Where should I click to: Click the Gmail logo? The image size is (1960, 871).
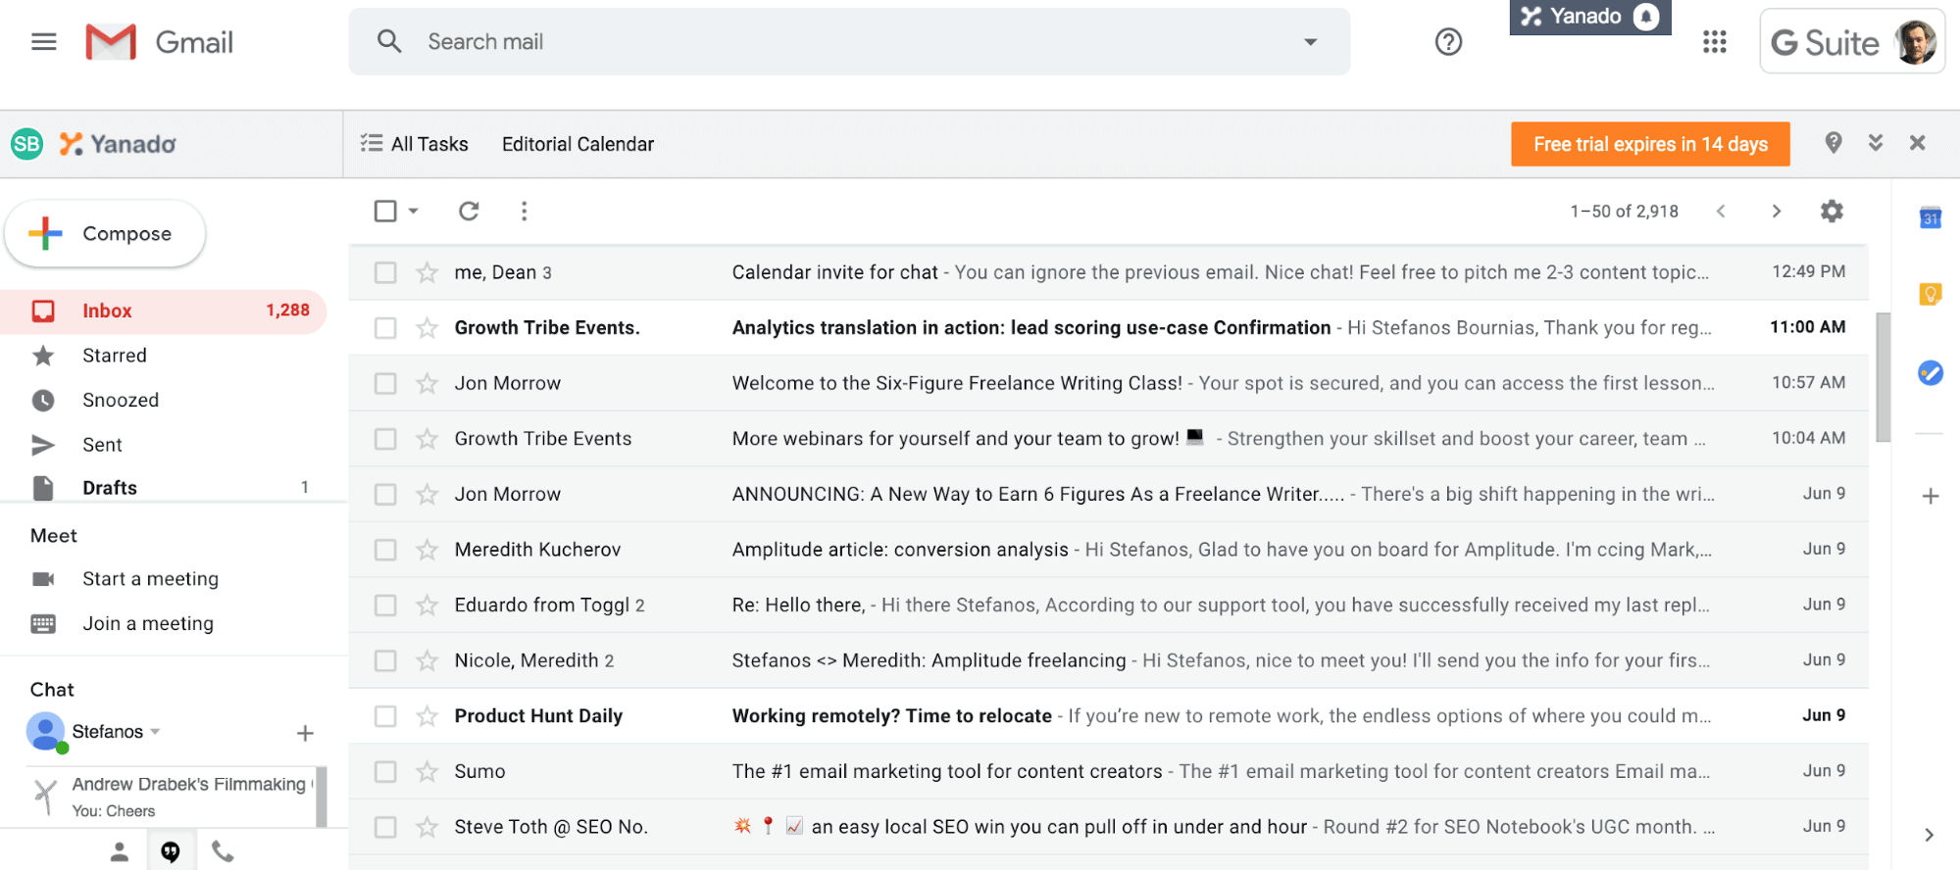pyautogui.click(x=160, y=42)
